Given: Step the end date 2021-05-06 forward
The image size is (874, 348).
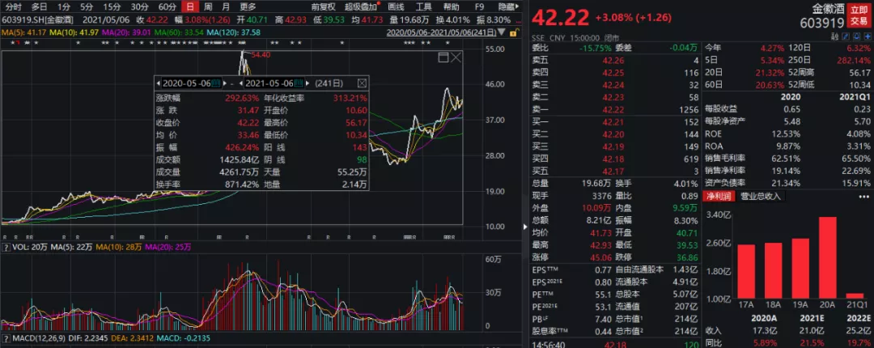Looking at the screenshot, I should click(x=308, y=83).
